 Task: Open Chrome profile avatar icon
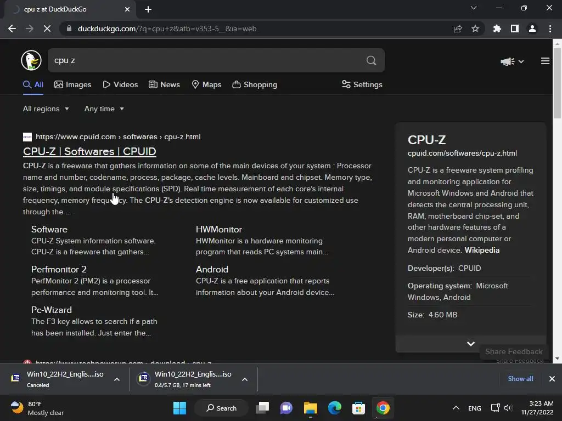point(532,29)
